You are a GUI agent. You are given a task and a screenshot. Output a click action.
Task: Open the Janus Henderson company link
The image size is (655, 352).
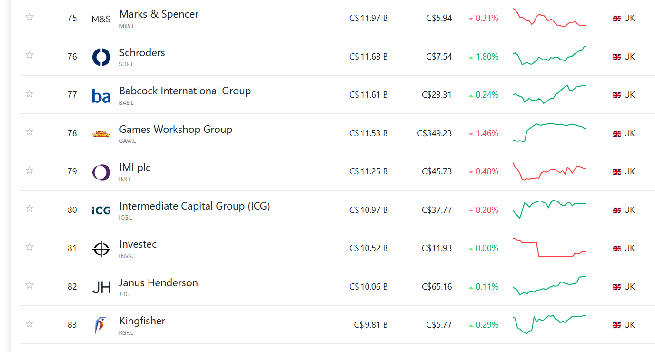coord(159,283)
